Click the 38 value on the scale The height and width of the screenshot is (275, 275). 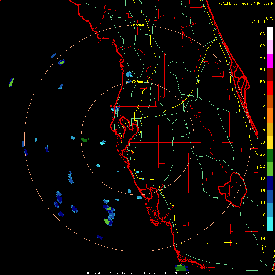point(262,118)
